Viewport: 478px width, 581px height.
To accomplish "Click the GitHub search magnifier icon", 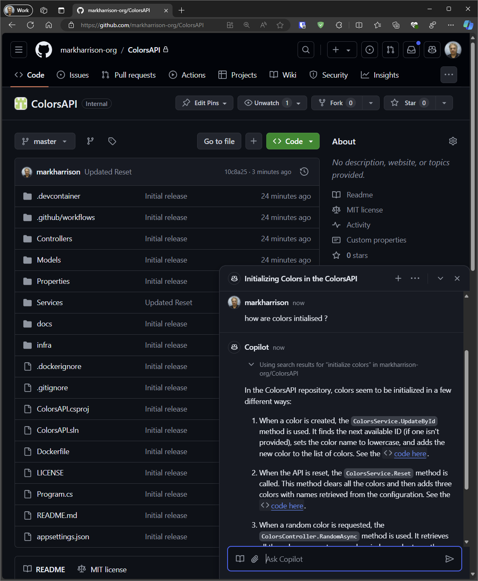I will click(306, 50).
